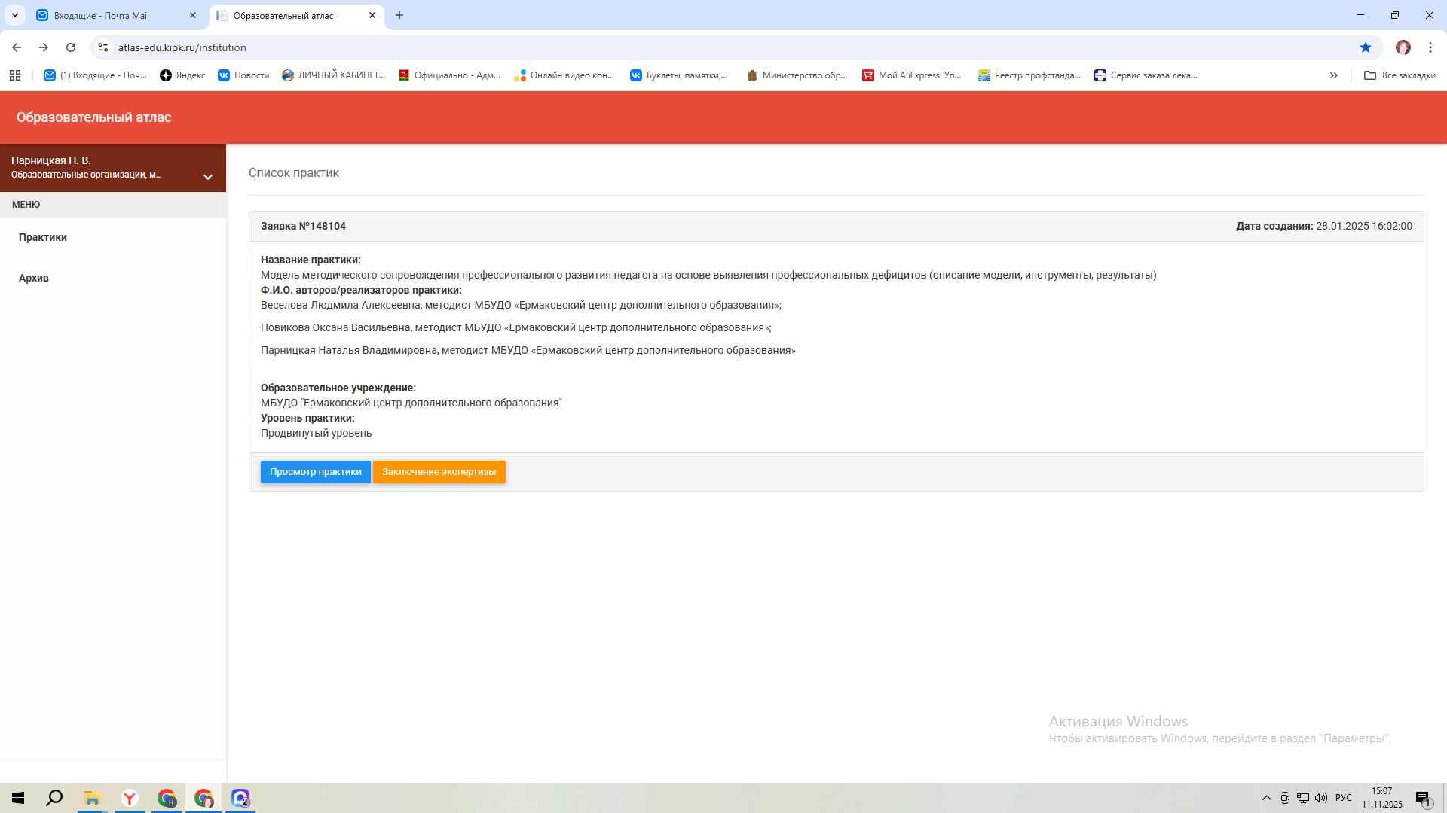1447x813 pixels.
Task: Open the Windows Start menu
Action: pyautogui.click(x=18, y=798)
